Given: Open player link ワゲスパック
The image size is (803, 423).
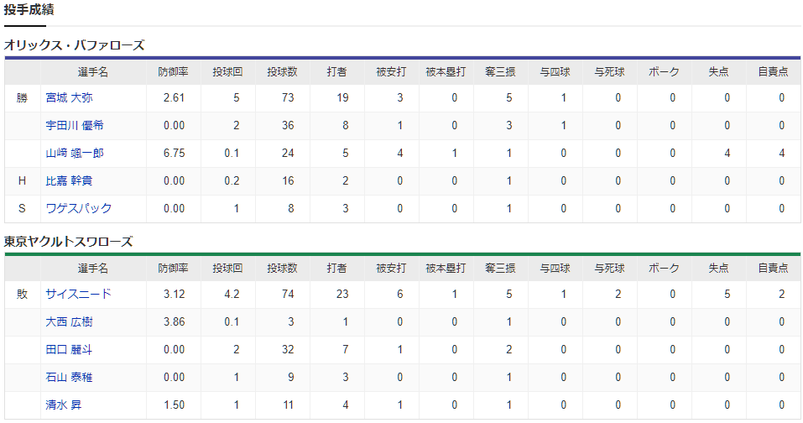Looking at the screenshot, I should tap(79, 208).
